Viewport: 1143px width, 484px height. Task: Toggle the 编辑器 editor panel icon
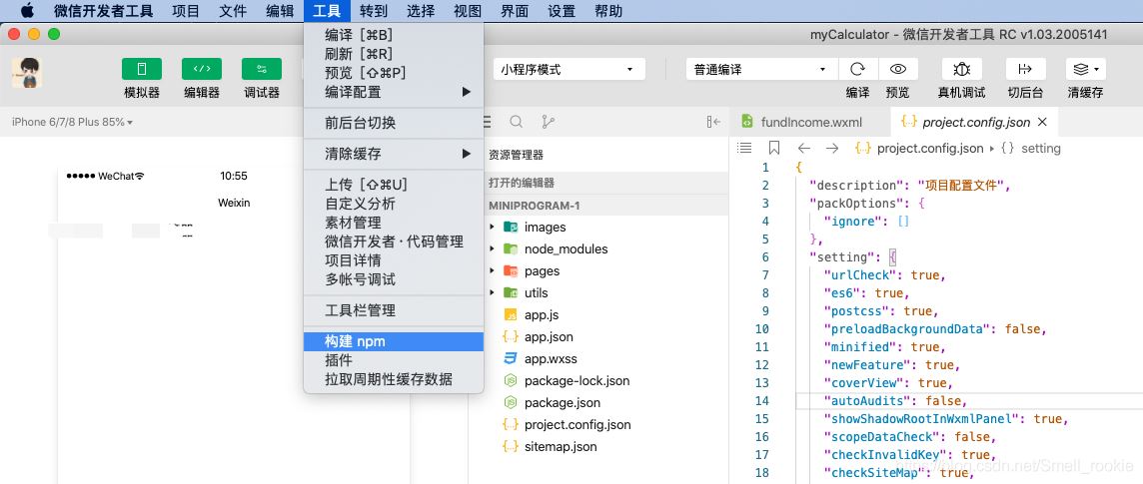[x=202, y=69]
